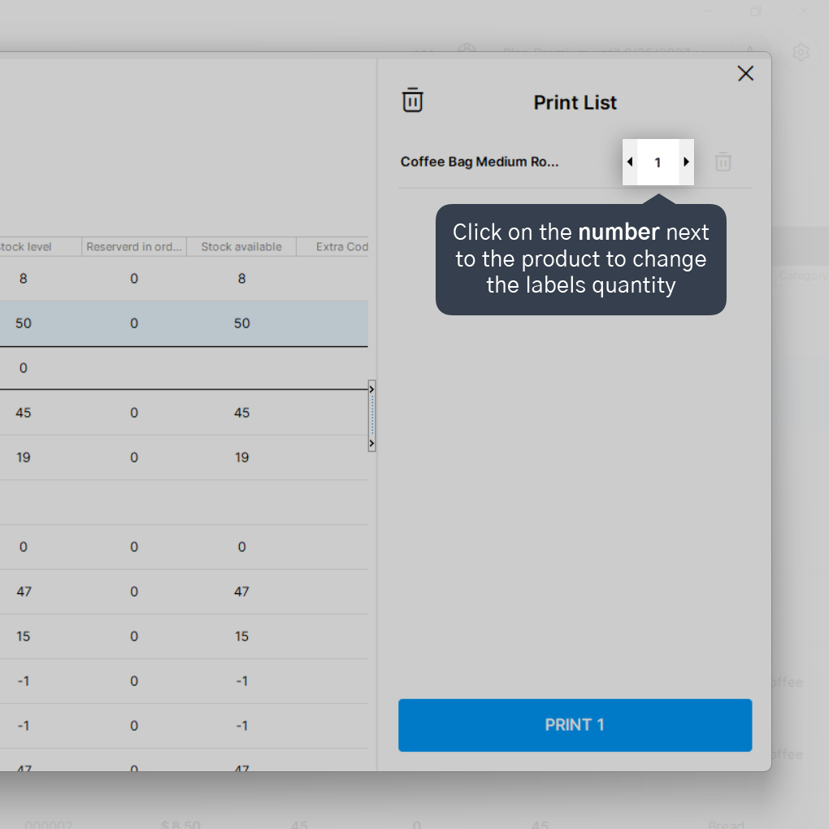This screenshot has height=829, width=829.
Task: Remove Coffee Bag Medium Roast from print list
Action: (723, 162)
